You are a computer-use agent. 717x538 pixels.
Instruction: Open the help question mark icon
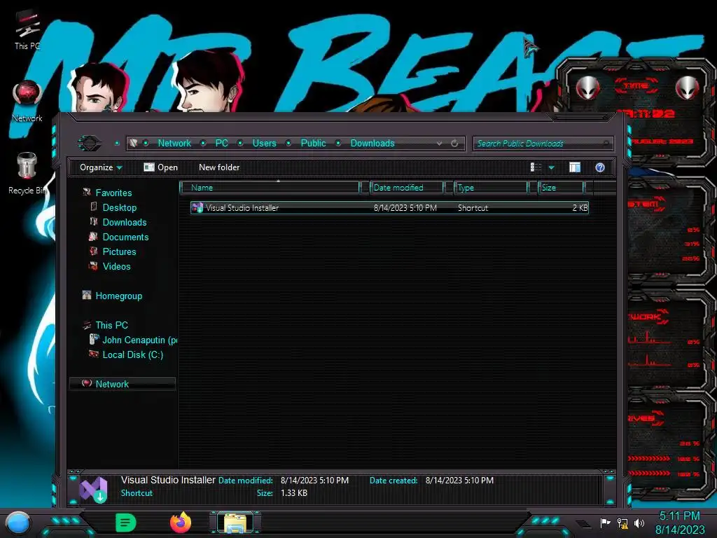click(x=600, y=167)
